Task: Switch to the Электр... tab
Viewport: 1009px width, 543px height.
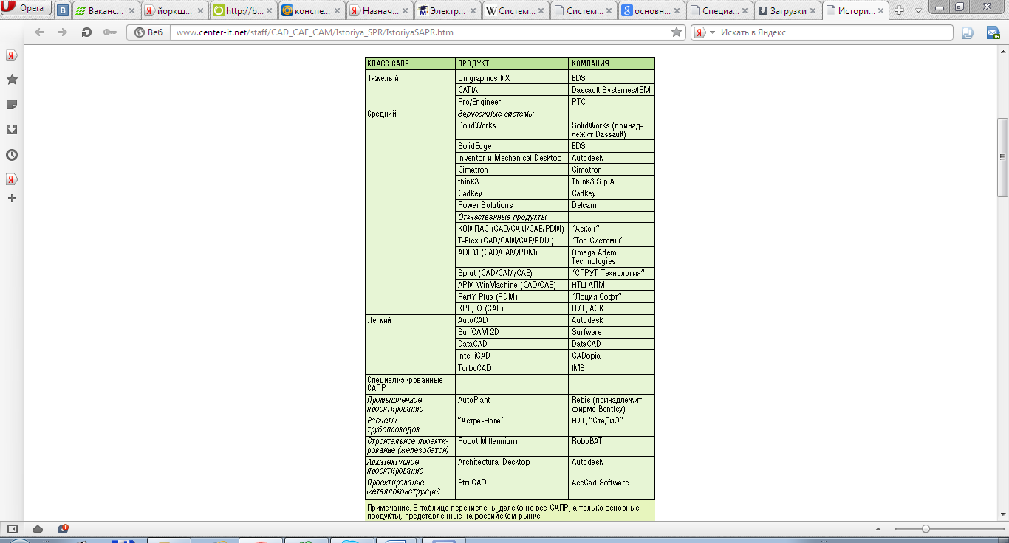Action: [x=448, y=11]
